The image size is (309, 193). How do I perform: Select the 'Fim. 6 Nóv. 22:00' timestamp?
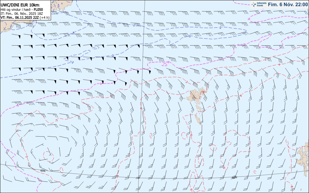tap(288, 5)
